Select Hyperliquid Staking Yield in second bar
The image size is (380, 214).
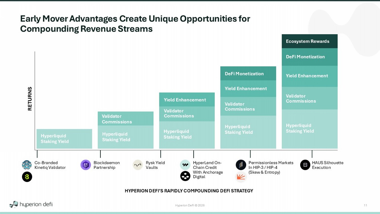click(125, 137)
